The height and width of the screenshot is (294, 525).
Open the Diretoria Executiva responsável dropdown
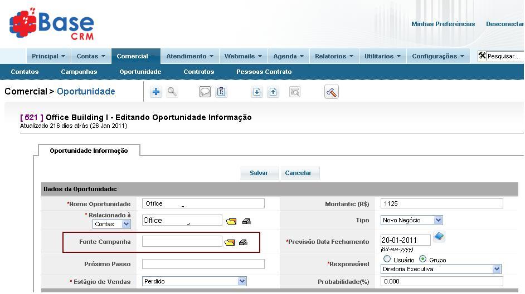(441, 269)
